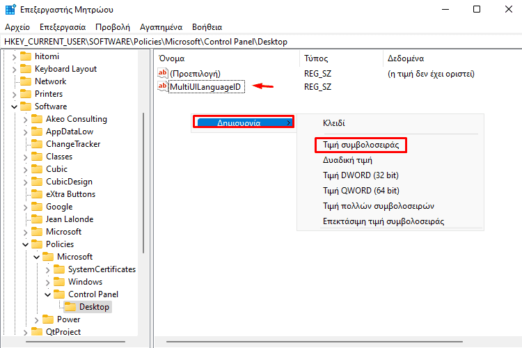This screenshot has width=522, height=348.
Task: Click the Registry Editor app icon in title bar
Action: point(10,9)
